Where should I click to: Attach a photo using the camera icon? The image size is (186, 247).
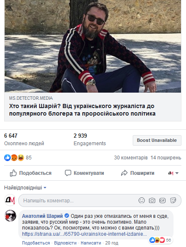point(152,200)
